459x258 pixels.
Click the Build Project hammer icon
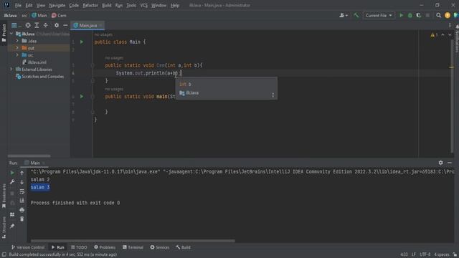coord(356,16)
